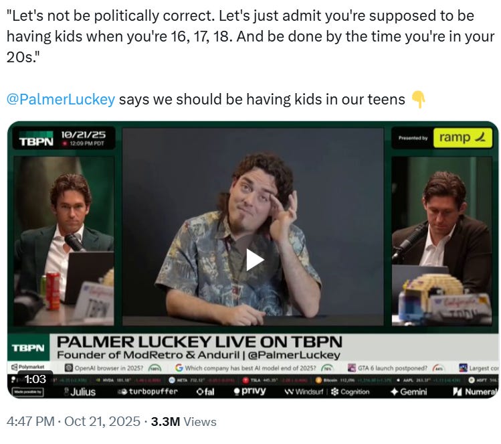Click the yellow ramp sponsor logo
Image resolution: width=501 pixels, height=444 pixels.
point(462,138)
